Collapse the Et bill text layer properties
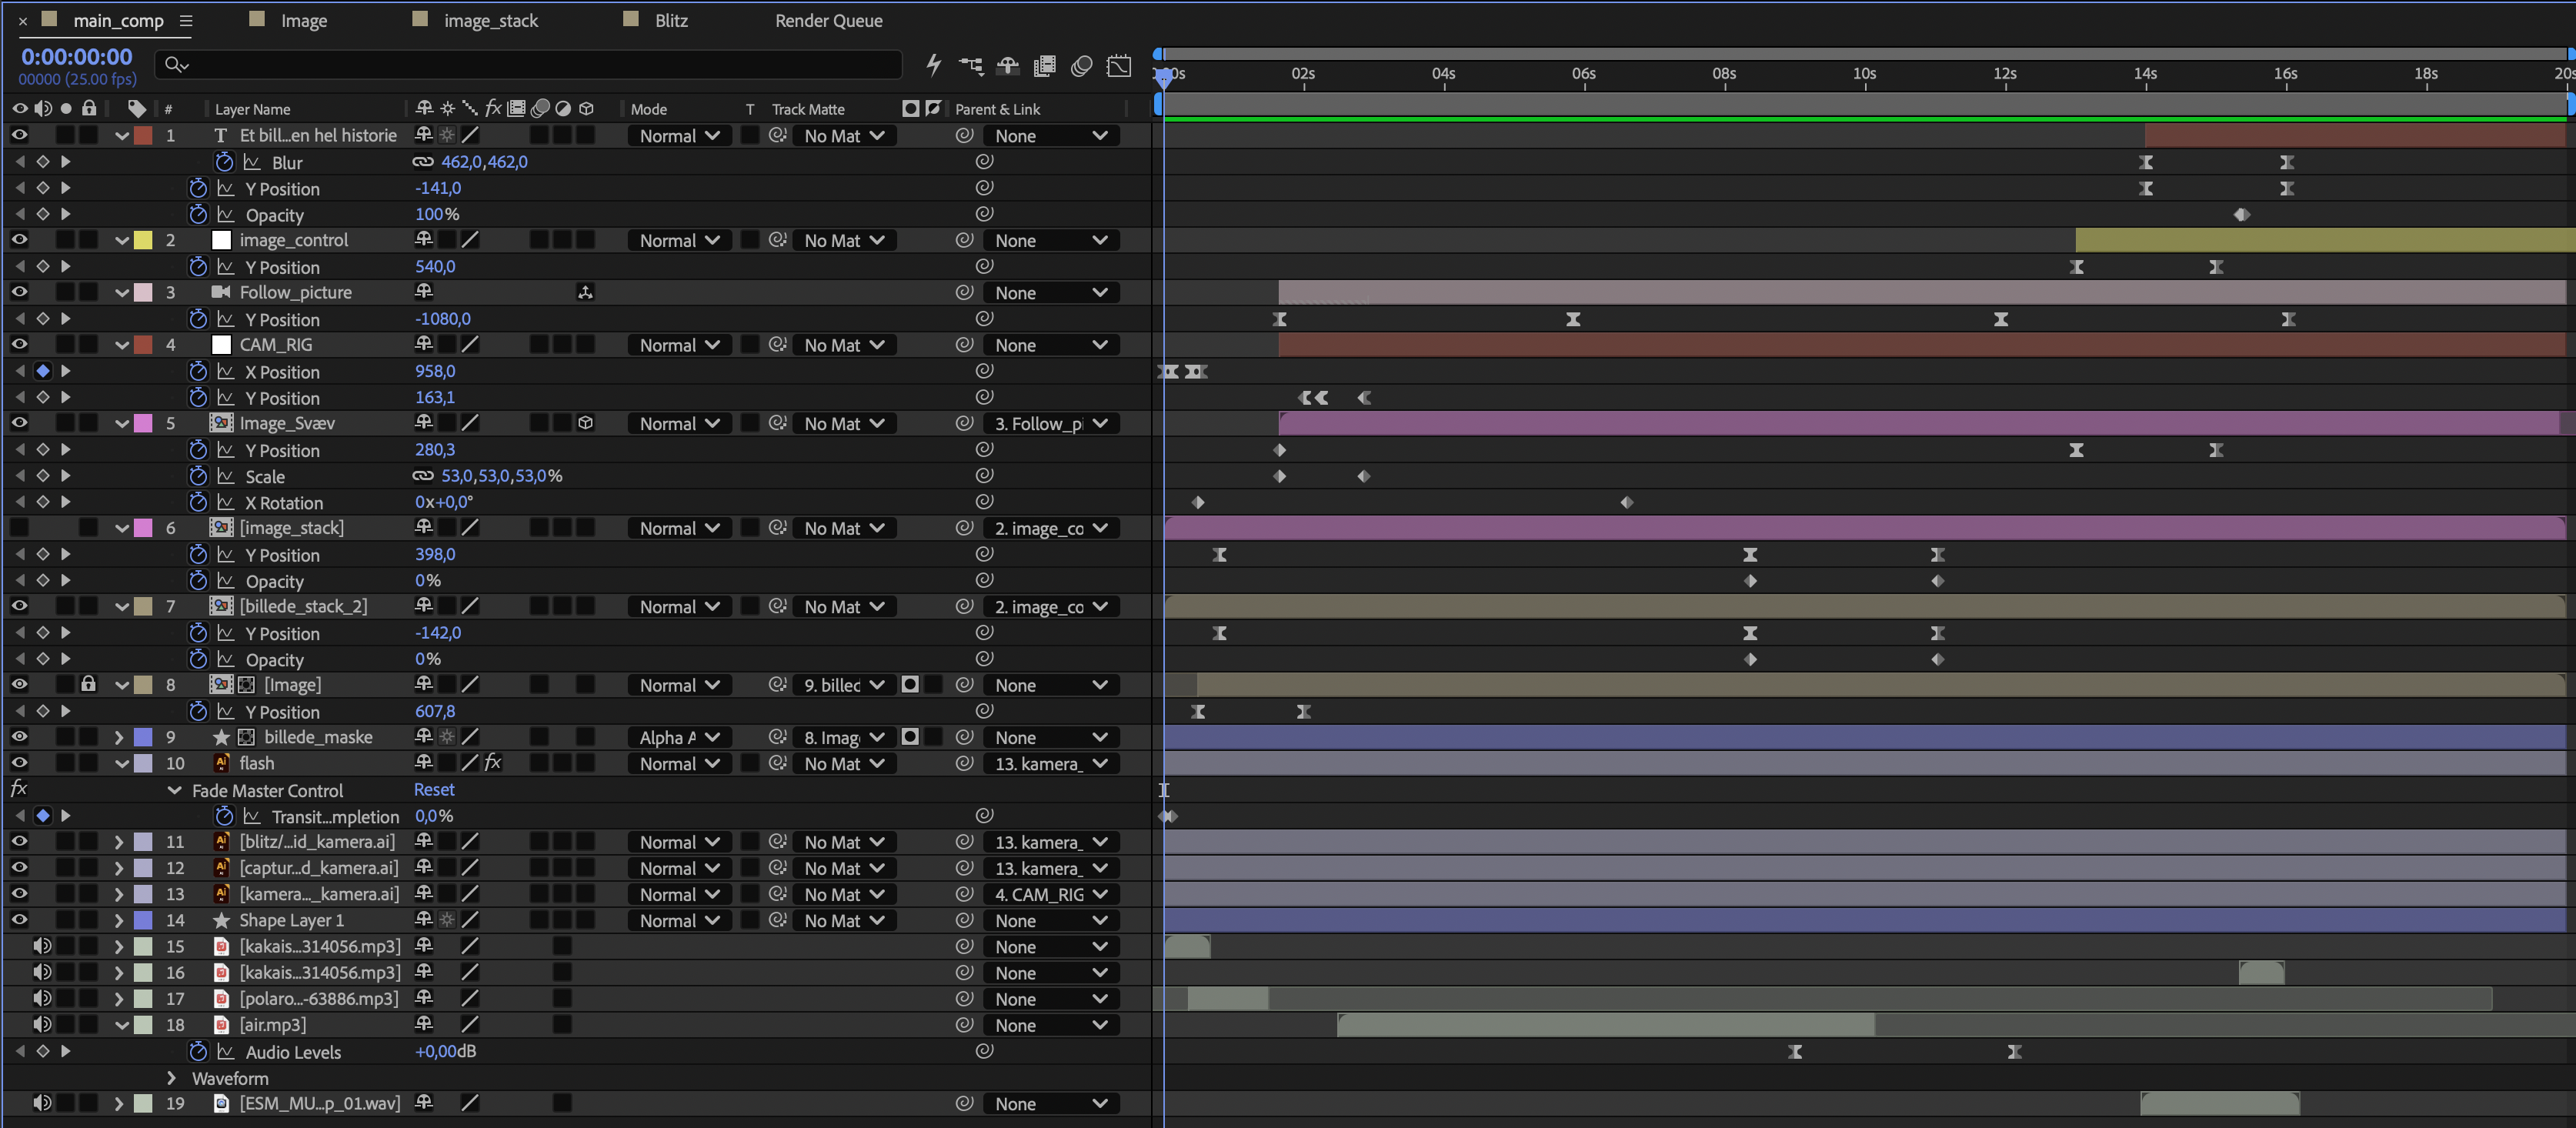The image size is (2576, 1128). (x=121, y=135)
